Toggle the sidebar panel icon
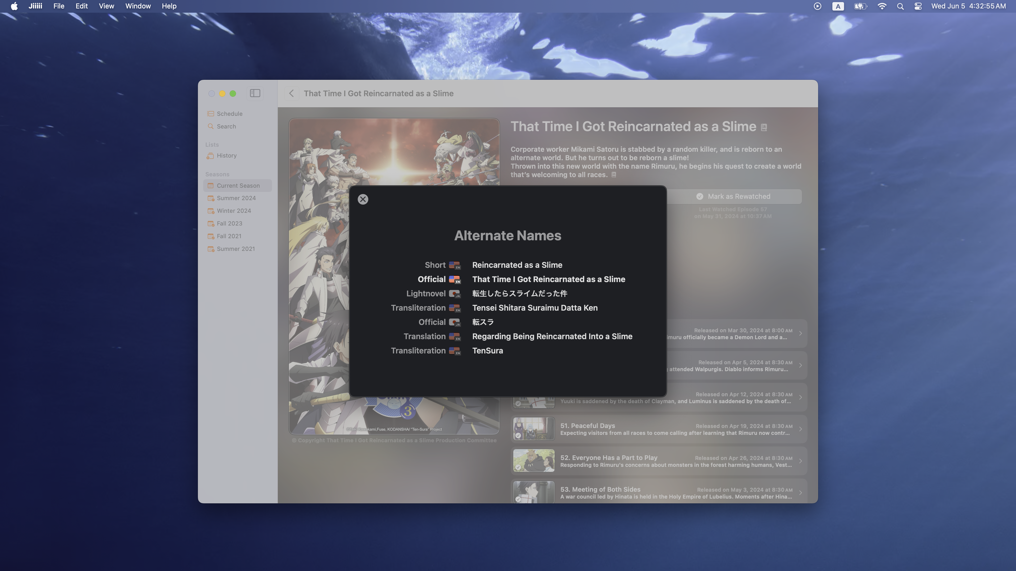 pyautogui.click(x=255, y=93)
